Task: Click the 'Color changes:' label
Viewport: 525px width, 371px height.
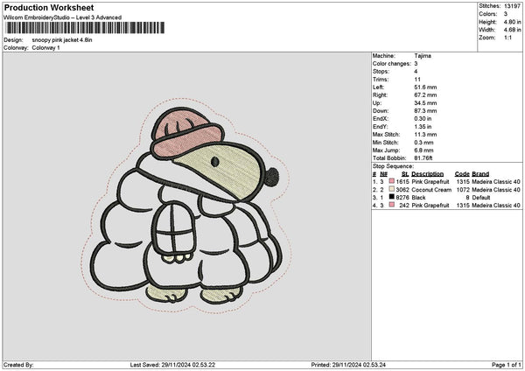Action: coord(392,64)
